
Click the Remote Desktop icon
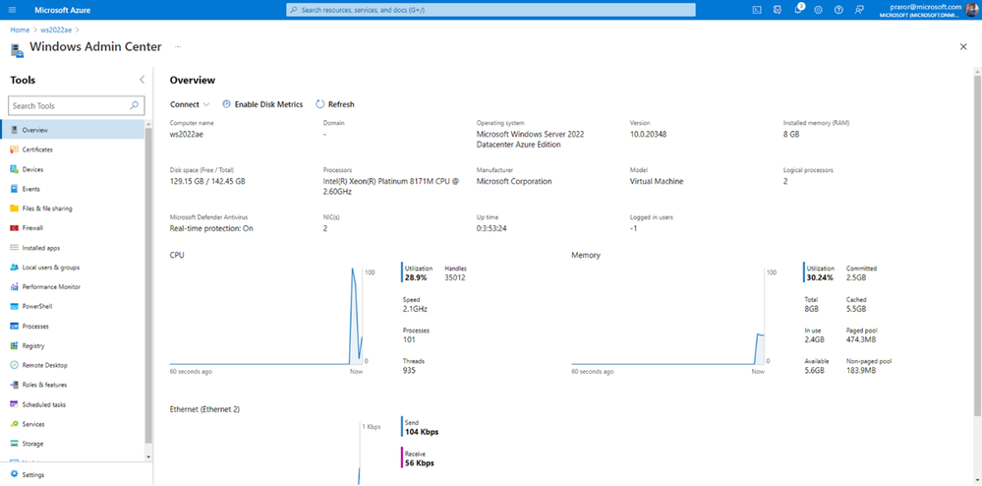coord(14,365)
